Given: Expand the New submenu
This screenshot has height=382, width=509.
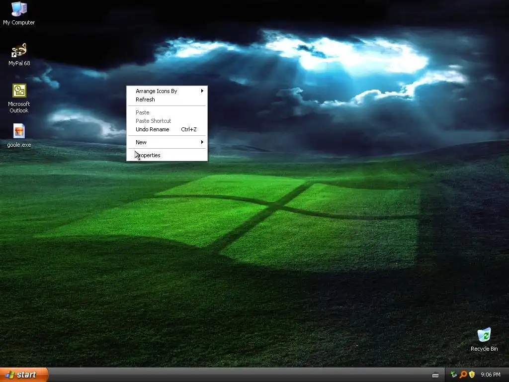Looking at the screenshot, I should [167, 142].
